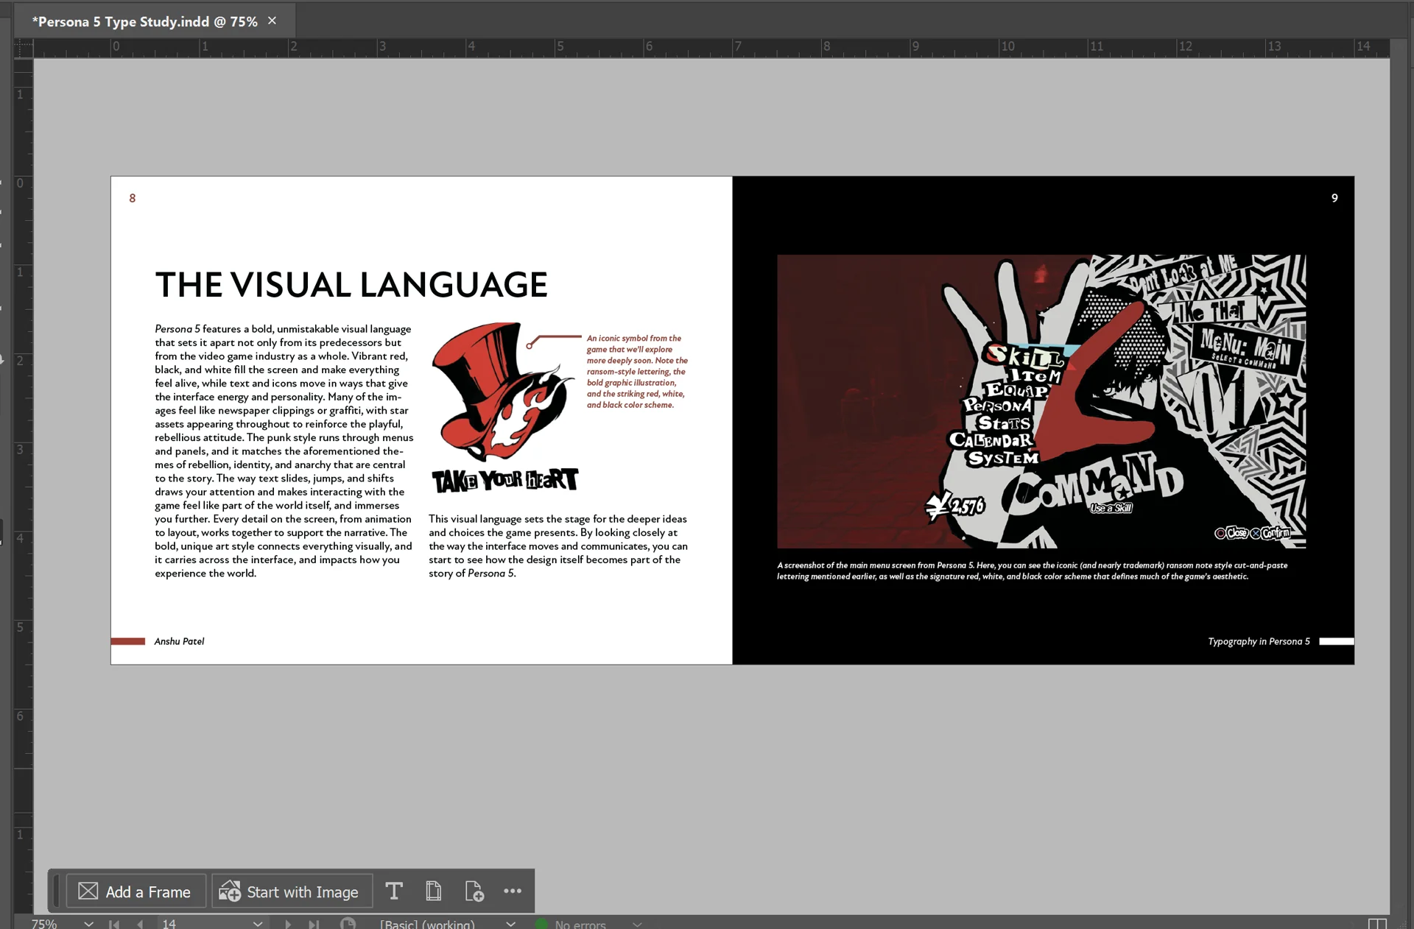
Task: Click the page icon in contextual task bar
Action: pos(434,891)
